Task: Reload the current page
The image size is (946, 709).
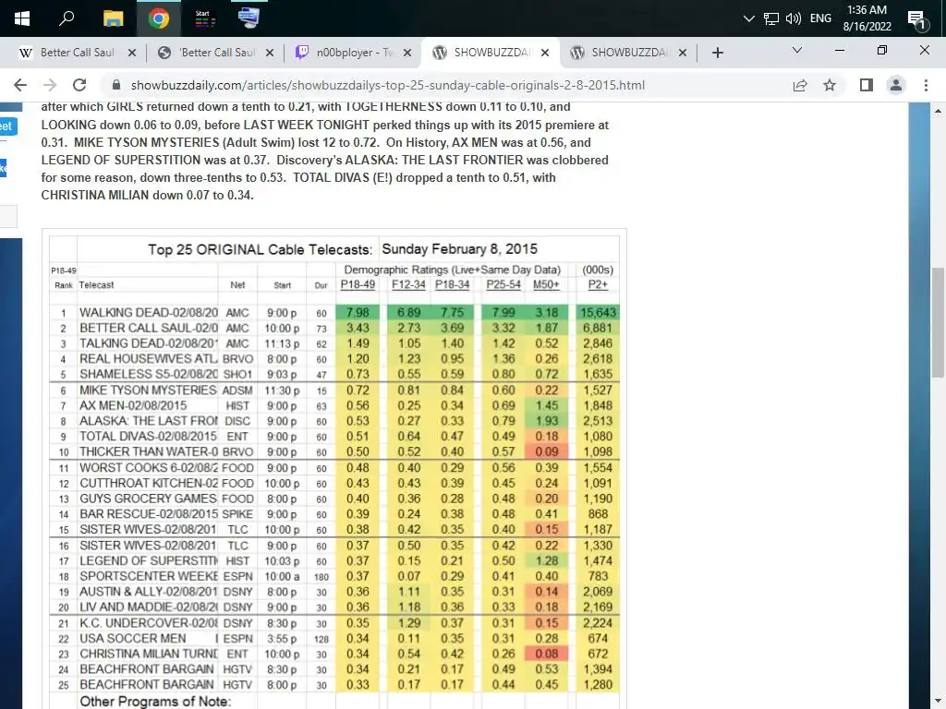Action: coord(79,85)
